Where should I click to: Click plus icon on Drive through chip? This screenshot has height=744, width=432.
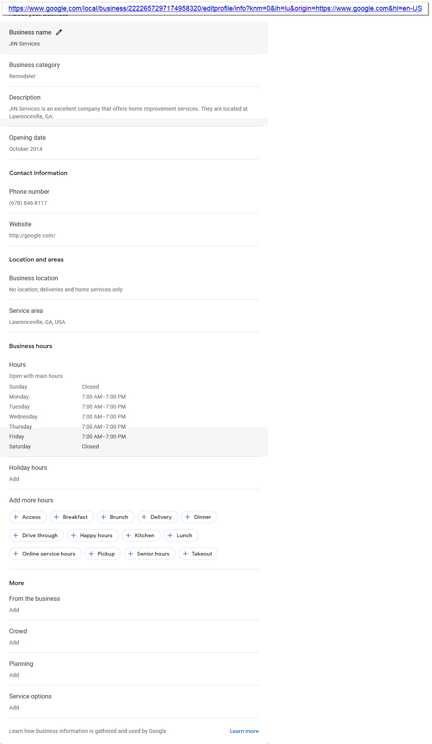[x=16, y=535]
